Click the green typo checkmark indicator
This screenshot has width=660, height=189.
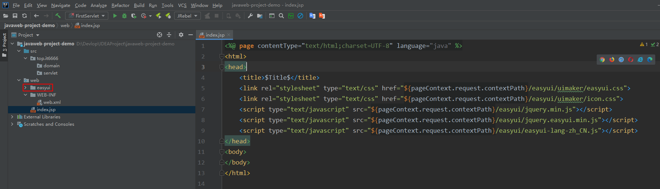[x=655, y=45]
